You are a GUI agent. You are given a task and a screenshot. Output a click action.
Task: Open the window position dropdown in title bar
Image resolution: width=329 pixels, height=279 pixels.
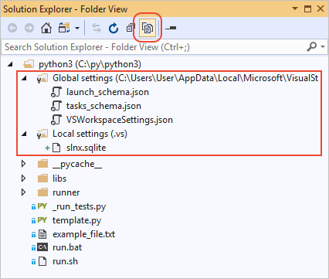tap(295, 9)
